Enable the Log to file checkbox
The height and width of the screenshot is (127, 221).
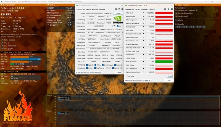point(127,76)
